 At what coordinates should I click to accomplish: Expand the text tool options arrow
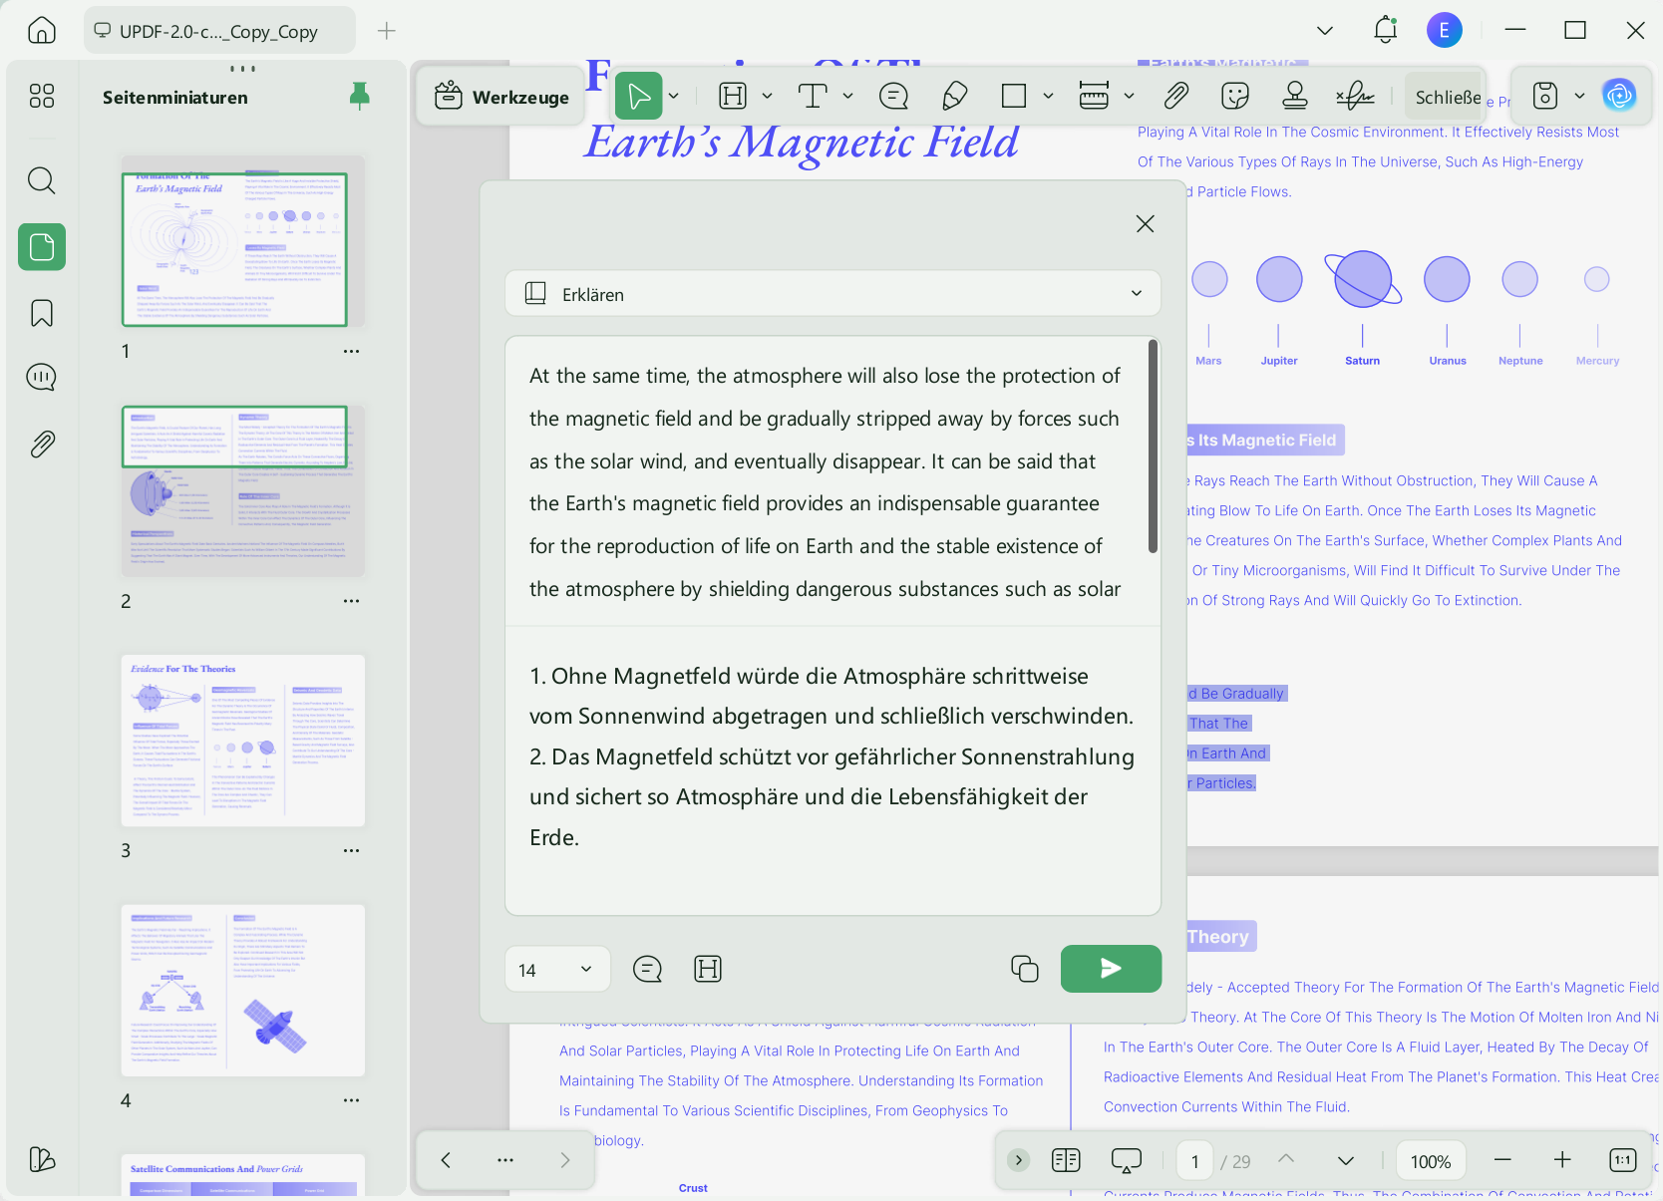pyautogui.click(x=847, y=96)
